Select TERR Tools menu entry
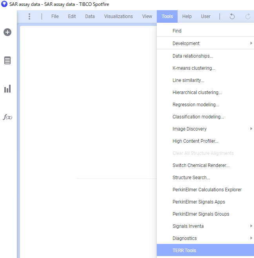Screen dimensions: 254x258 (x=184, y=251)
